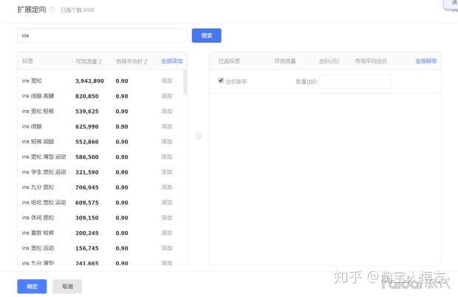Sort by 可竞流量 using the sort icon
Viewport: 458px width, 297px height.
click(x=100, y=61)
